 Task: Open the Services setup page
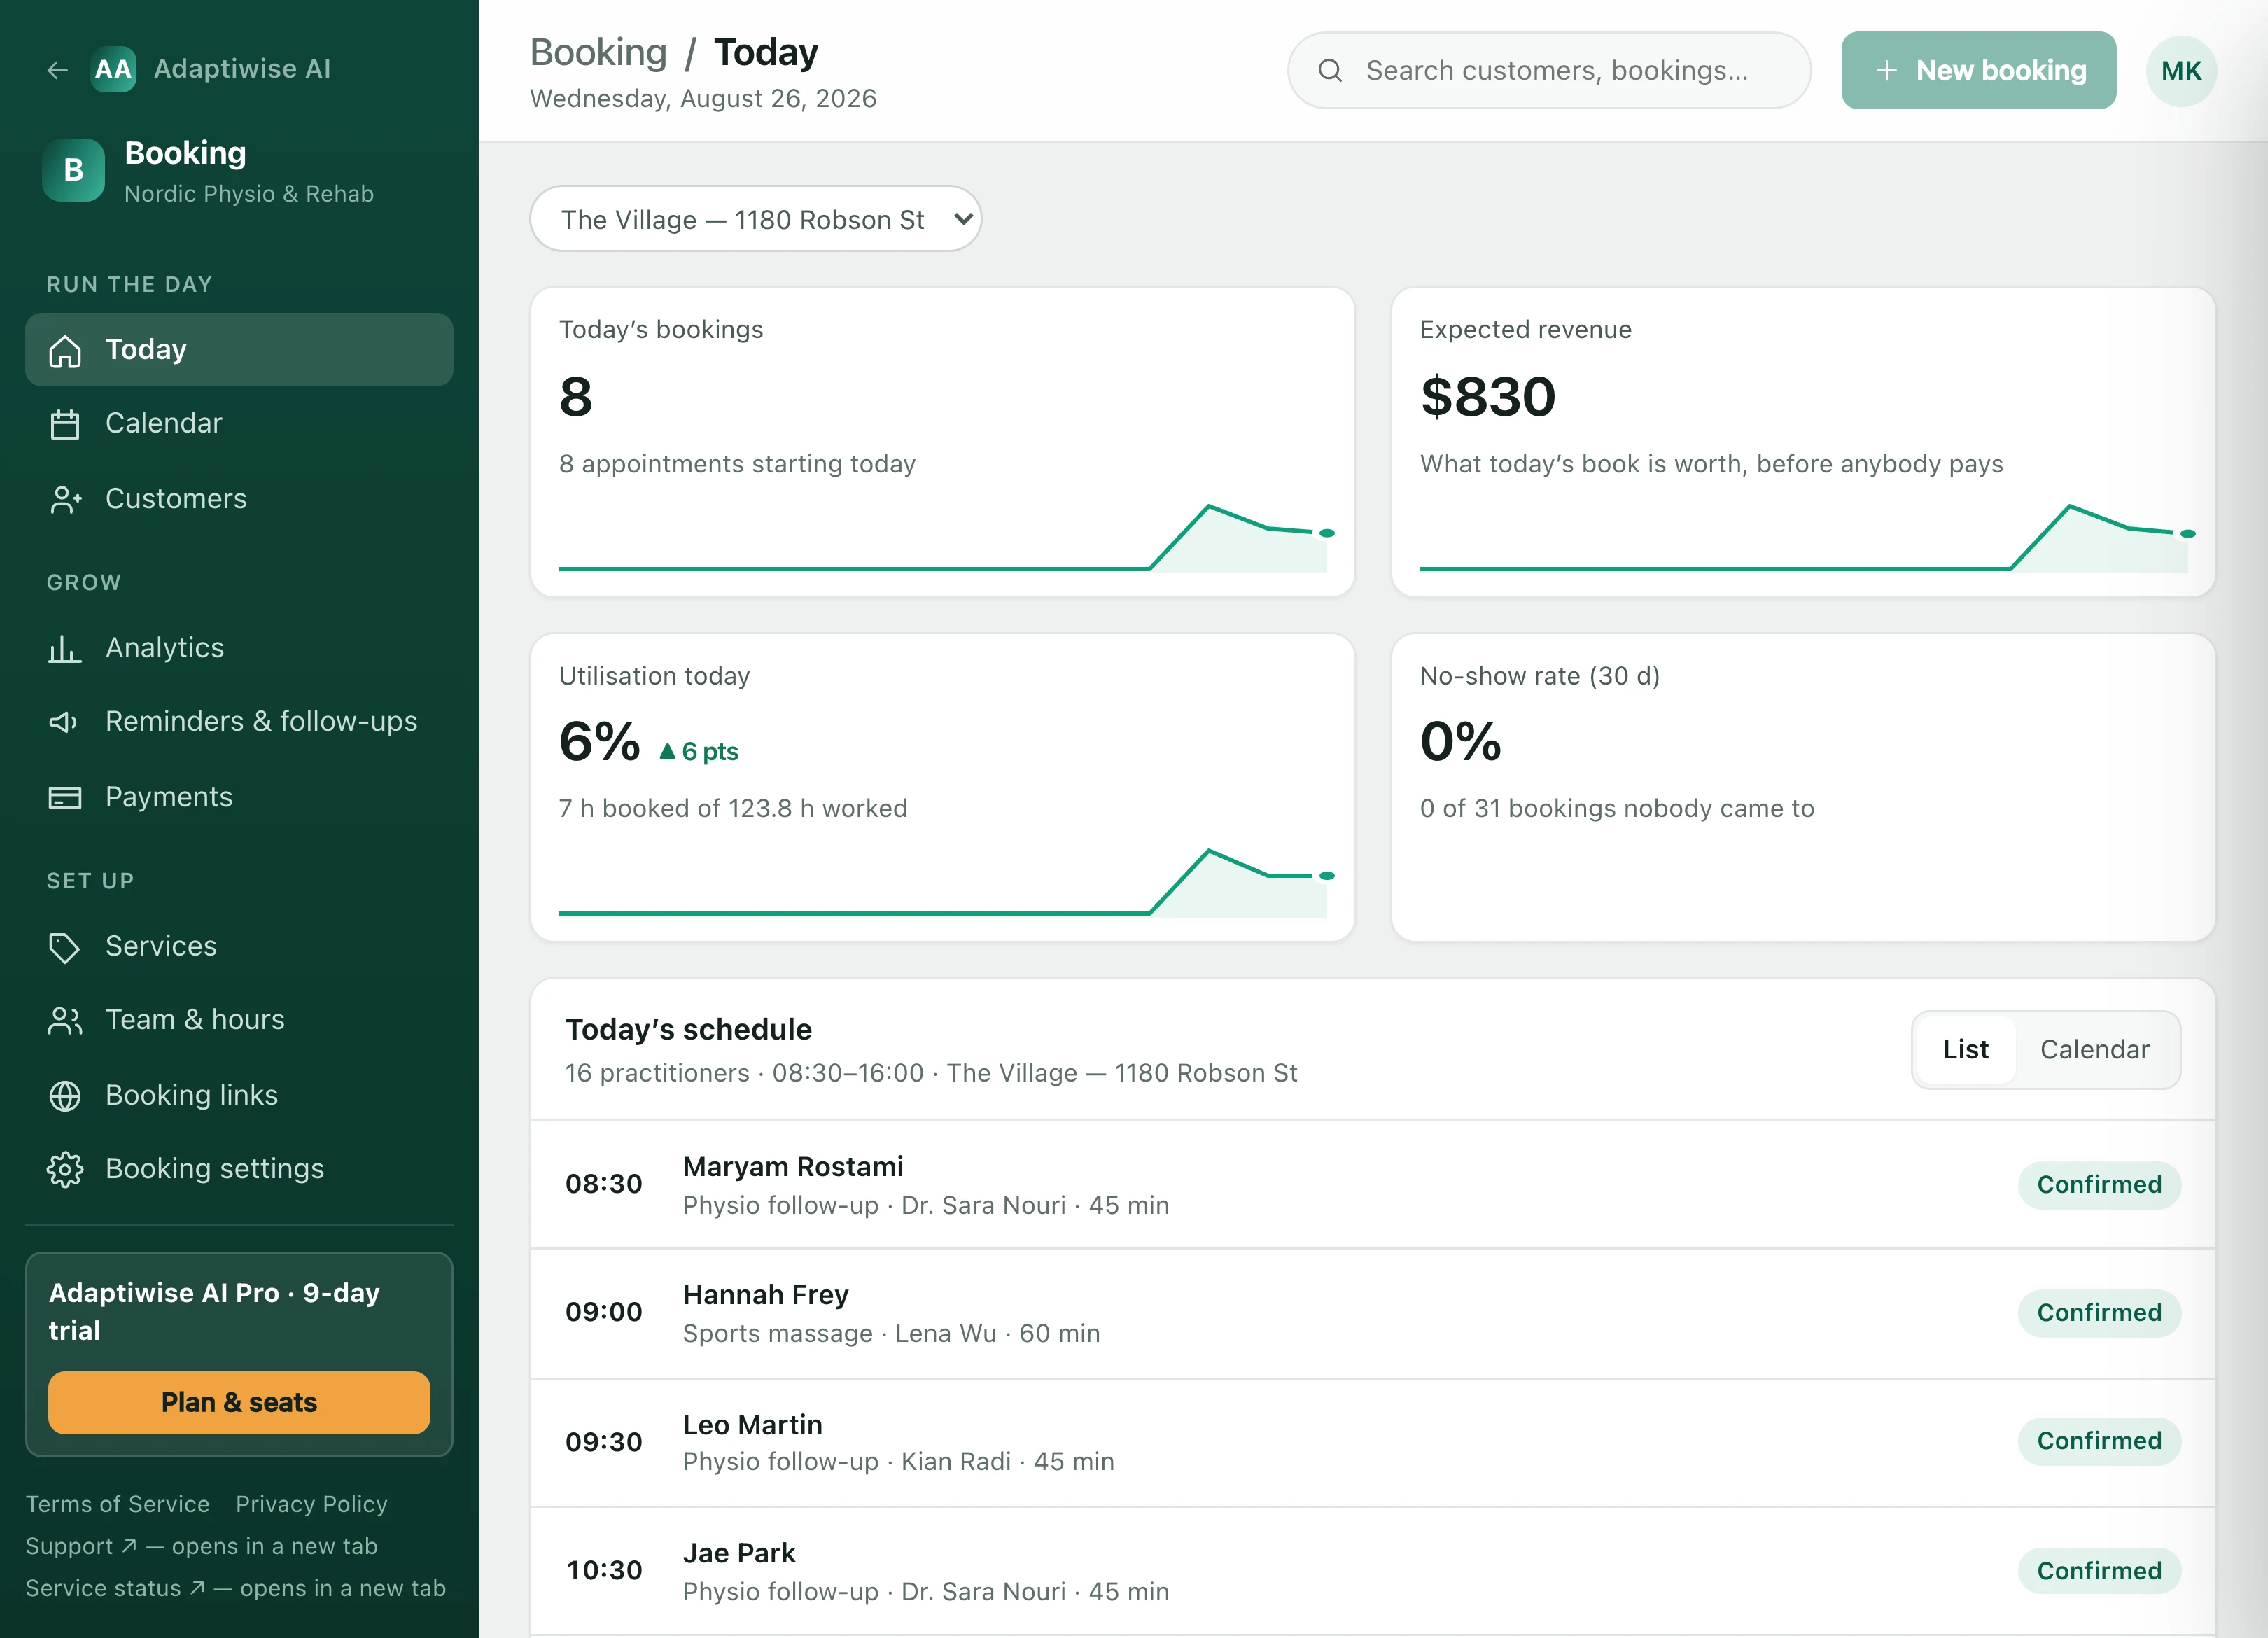point(239,946)
